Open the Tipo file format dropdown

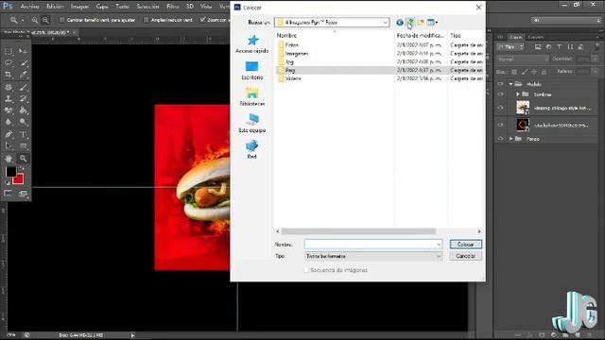click(373, 256)
